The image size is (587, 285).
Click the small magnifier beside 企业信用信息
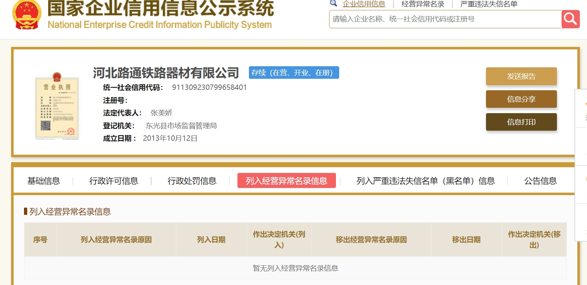[333, 3]
